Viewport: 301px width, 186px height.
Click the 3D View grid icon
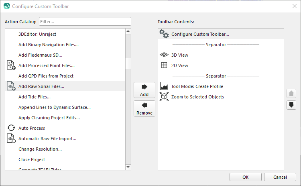tap(164, 55)
